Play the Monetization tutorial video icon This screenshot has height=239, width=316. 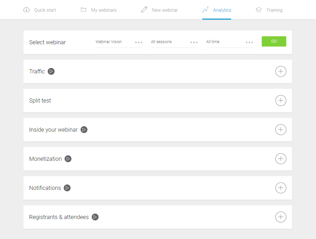[x=68, y=159]
